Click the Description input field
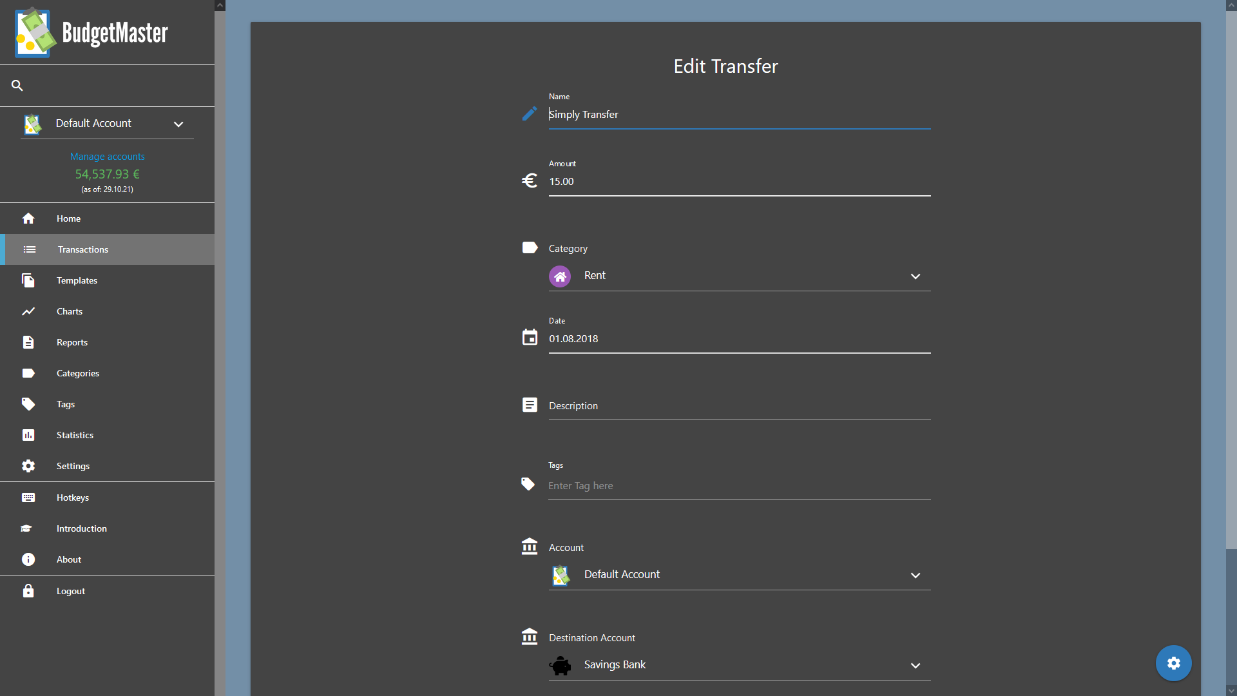The height and width of the screenshot is (696, 1237). pos(740,406)
